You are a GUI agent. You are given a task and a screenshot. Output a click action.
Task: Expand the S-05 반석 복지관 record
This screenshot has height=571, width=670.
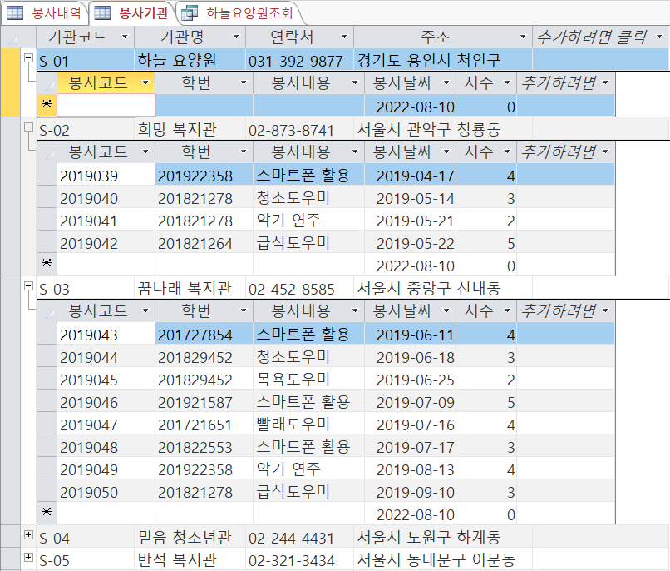pyautogui.click(x=30, y=558)
